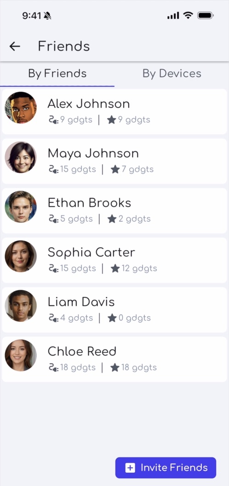Select the Ethan Brooks name label
The image size is (229, 486).
click(89, 203)
